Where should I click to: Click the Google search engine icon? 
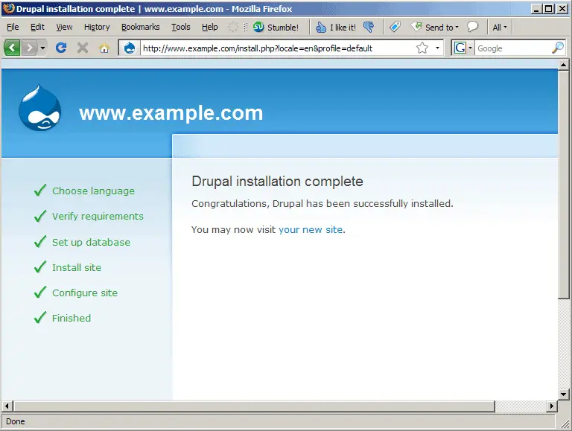460,48
